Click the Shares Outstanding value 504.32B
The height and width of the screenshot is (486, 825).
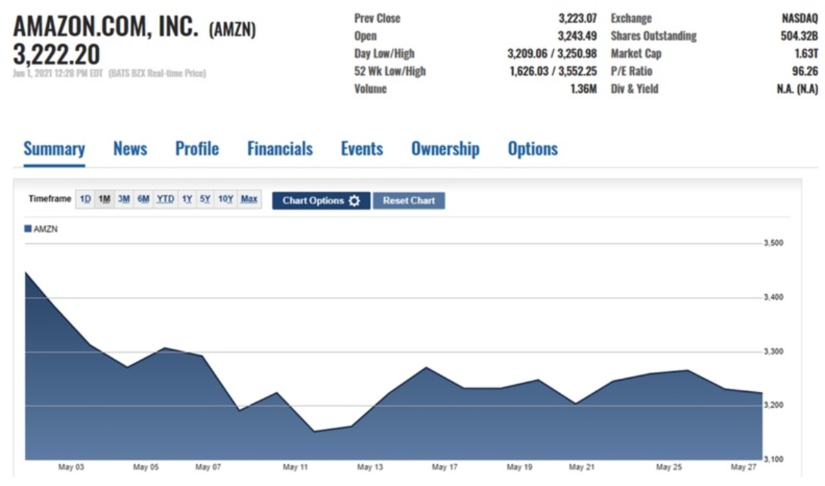[800, 36]
